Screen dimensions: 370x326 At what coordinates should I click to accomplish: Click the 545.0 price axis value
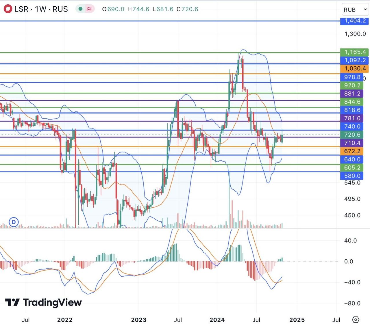352,182
